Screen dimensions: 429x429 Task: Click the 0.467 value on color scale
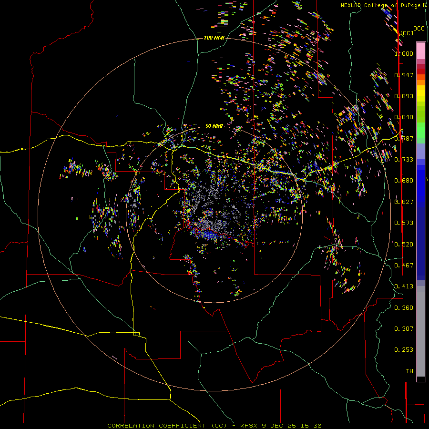404,266
